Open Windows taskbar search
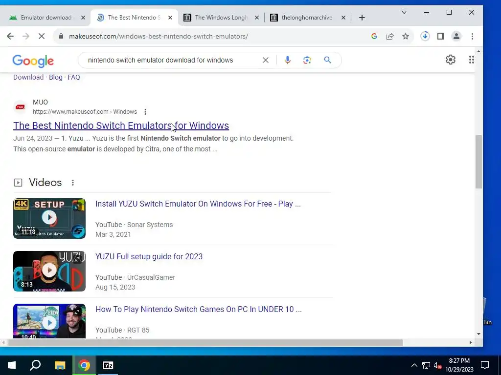This screenshot has width=501, height=375. [35, 365]
